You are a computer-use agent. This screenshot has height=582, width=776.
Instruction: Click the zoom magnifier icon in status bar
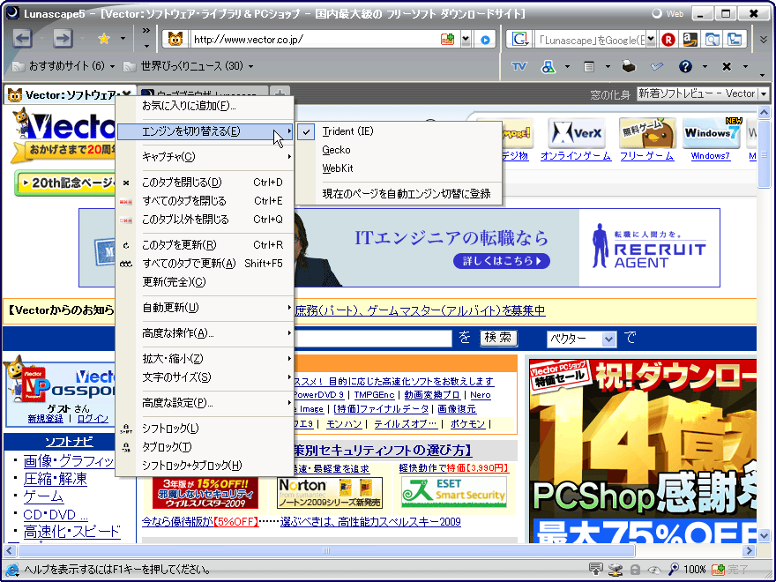click(673, 570)
